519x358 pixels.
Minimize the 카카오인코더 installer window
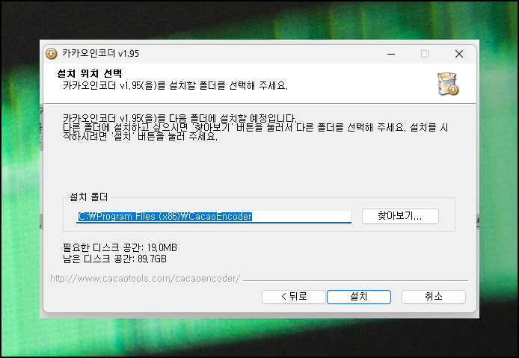click(x=391, y=54)
